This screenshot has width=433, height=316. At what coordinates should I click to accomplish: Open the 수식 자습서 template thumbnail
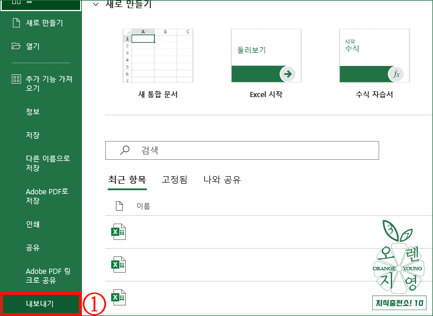click(374, 56)
